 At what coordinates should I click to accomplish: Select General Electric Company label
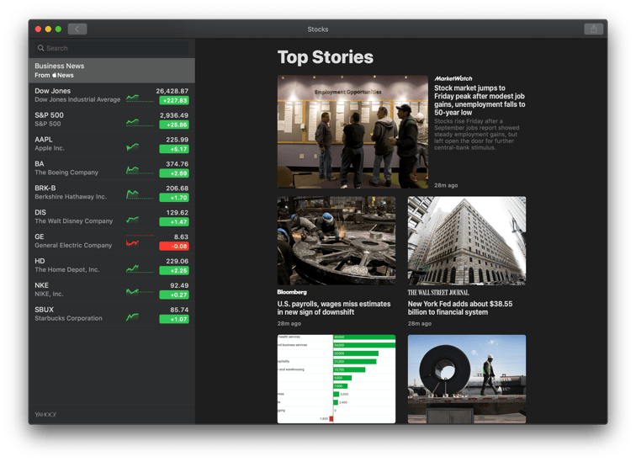click(x=73, y=246)
